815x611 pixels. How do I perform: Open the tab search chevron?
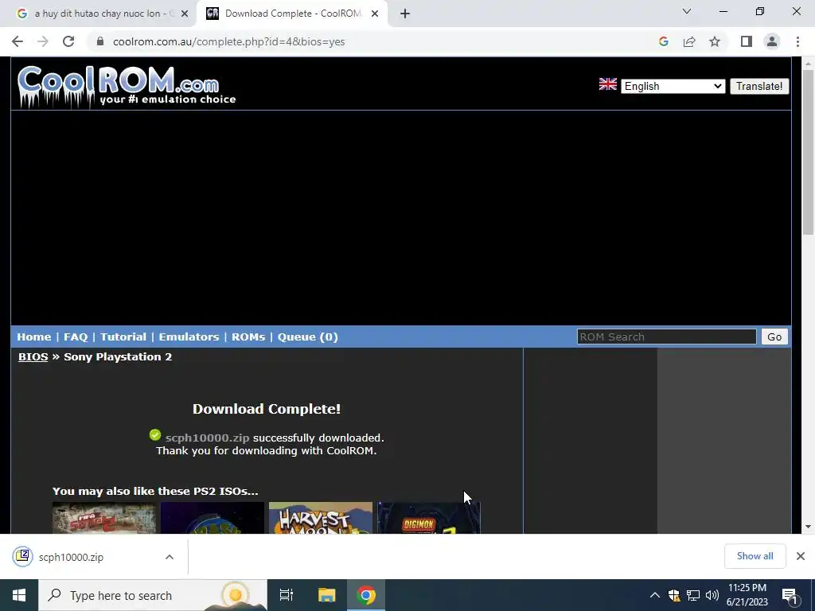687,11
